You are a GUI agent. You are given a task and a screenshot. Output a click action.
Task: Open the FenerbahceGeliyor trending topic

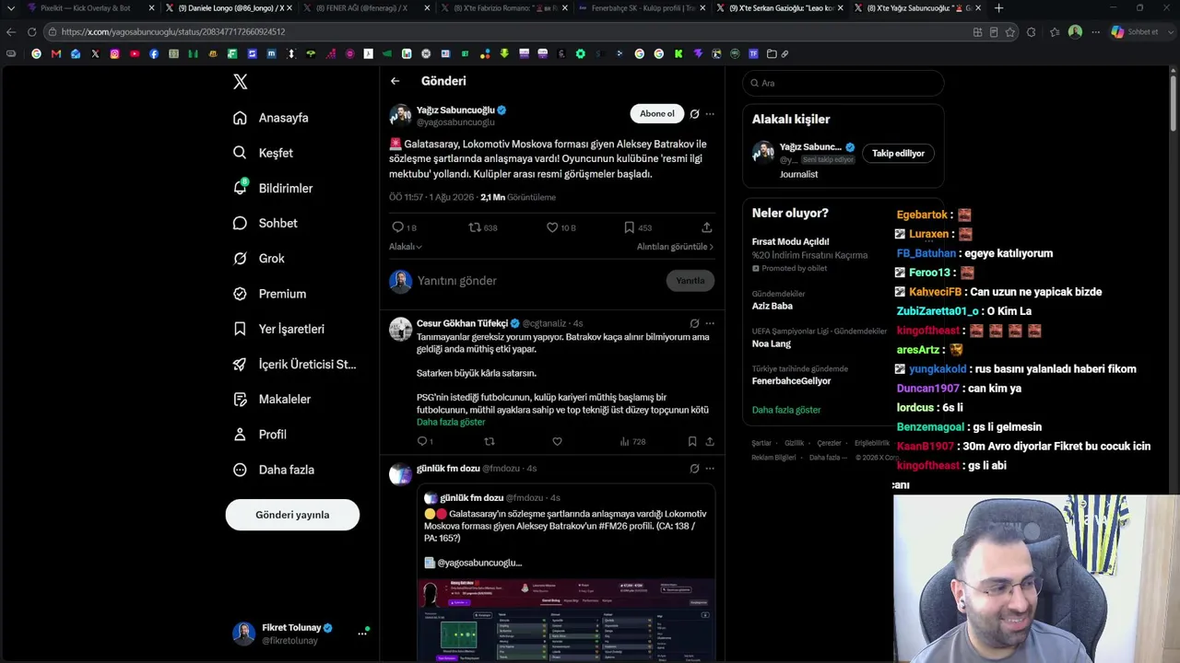[792, 381]
